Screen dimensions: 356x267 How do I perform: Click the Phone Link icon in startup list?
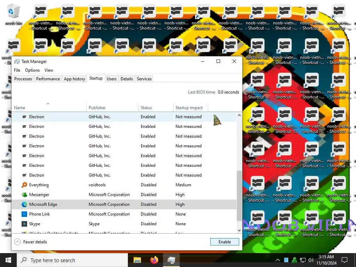24,214
